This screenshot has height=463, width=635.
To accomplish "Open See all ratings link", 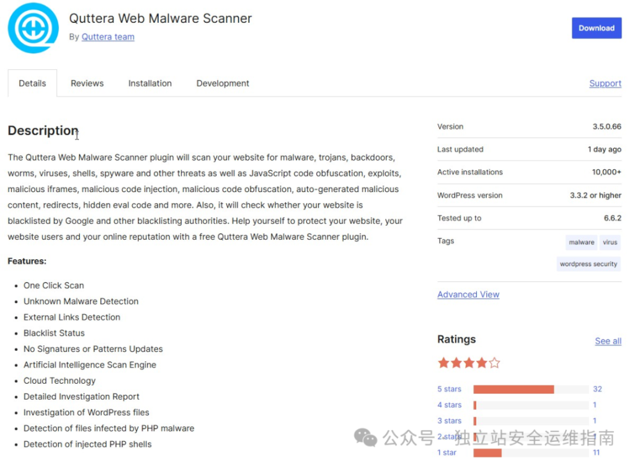I will tap(608, 341).
